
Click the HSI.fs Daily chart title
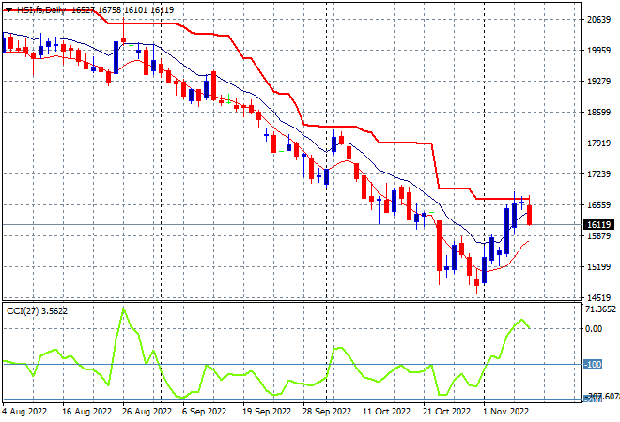tap(40, 10)
